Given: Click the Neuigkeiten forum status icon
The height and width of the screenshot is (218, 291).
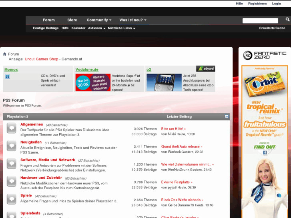Looking at the screenshot, I should (12, 146).
